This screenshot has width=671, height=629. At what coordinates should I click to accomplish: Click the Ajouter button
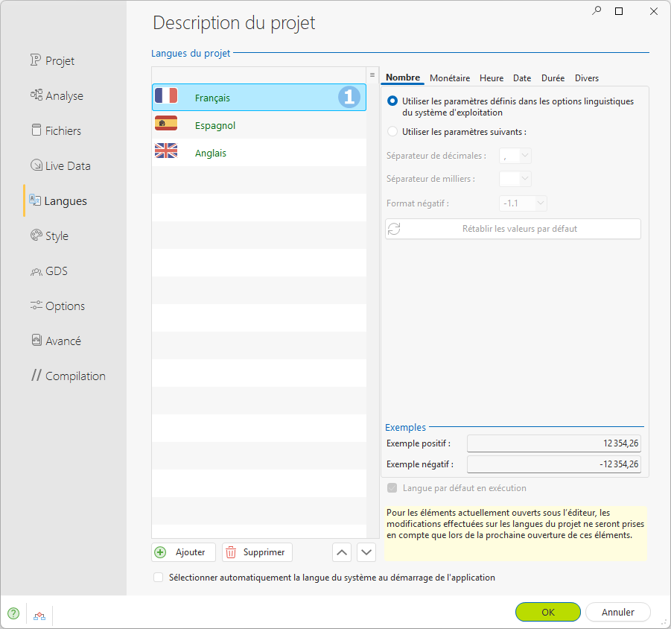pyautogui.click(x=184, y=552)
